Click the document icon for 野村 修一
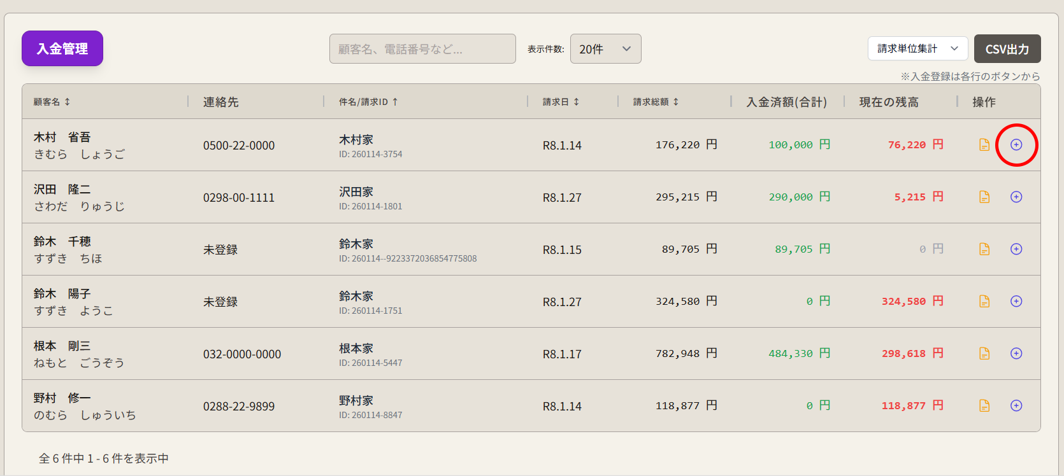The image size is (1064, 476). point(984,406)
